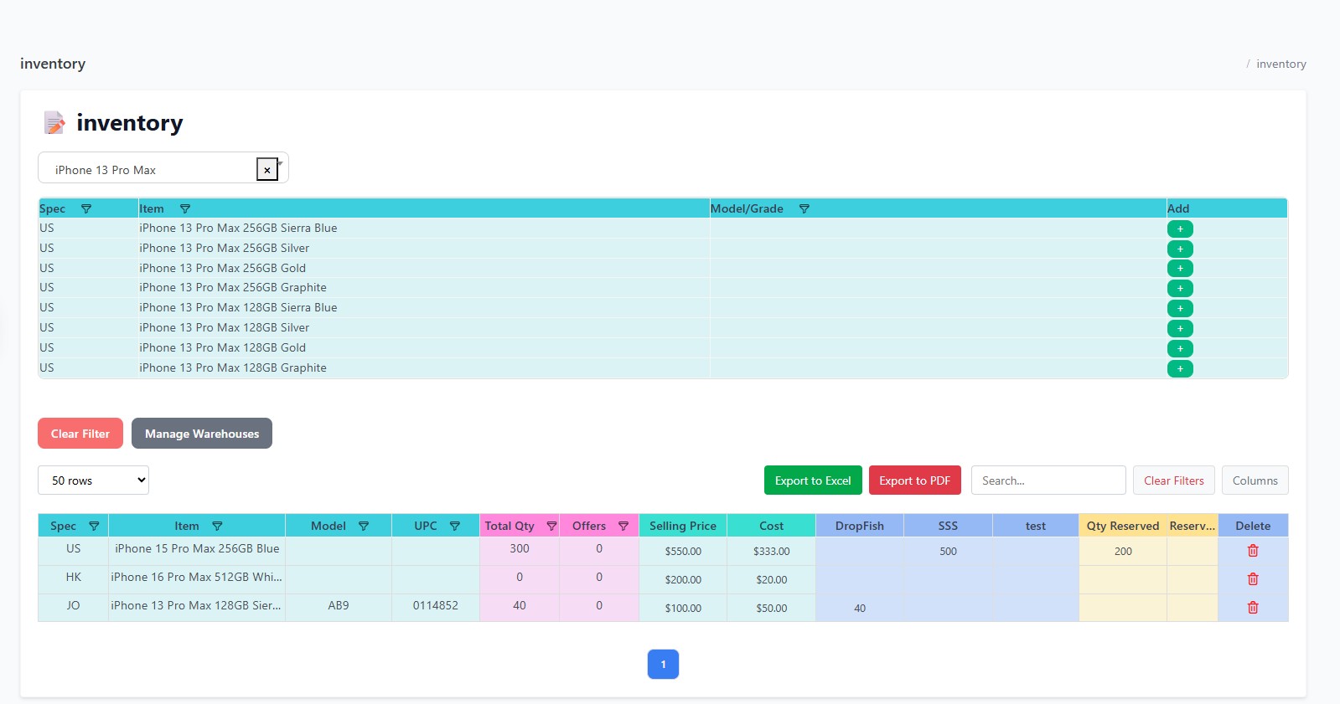Add iPhone 13 Pro Max 128GB Gold
1340x704 pixels.
point(1180,348)
